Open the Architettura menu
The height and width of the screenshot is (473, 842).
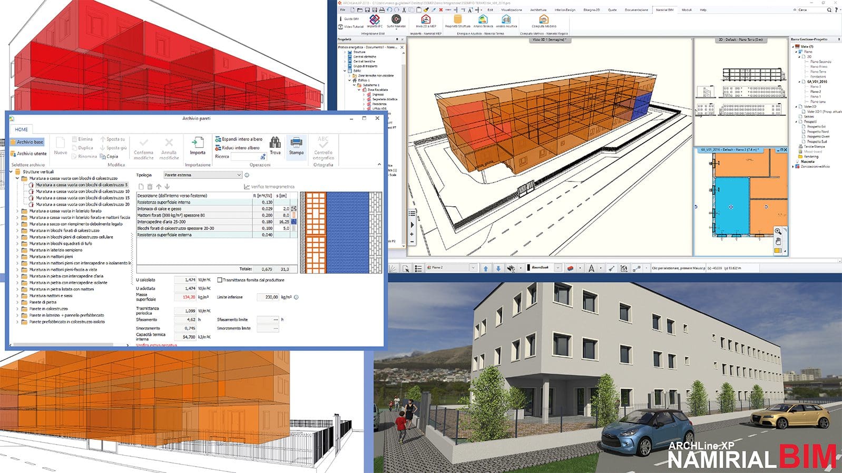click(x=538, y=9)
